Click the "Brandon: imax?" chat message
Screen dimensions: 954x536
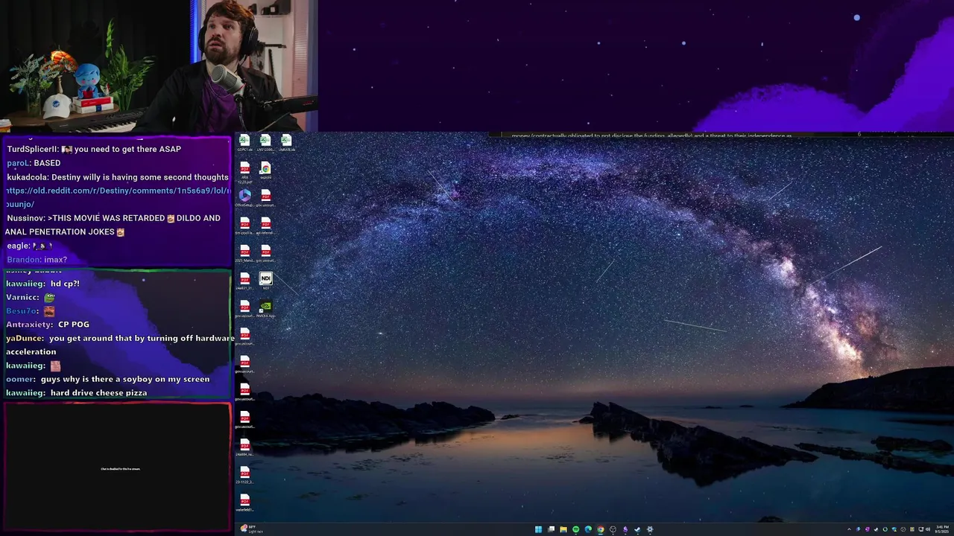pos(37,259)
